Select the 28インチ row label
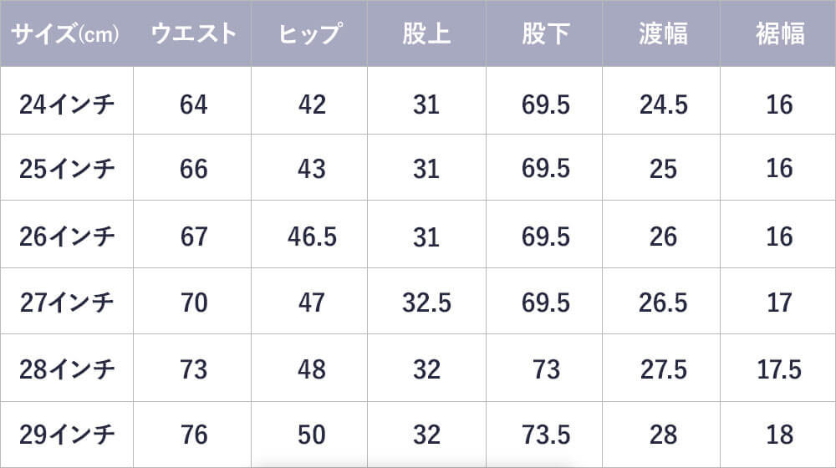Screen dimensions: 836x468 67,369
